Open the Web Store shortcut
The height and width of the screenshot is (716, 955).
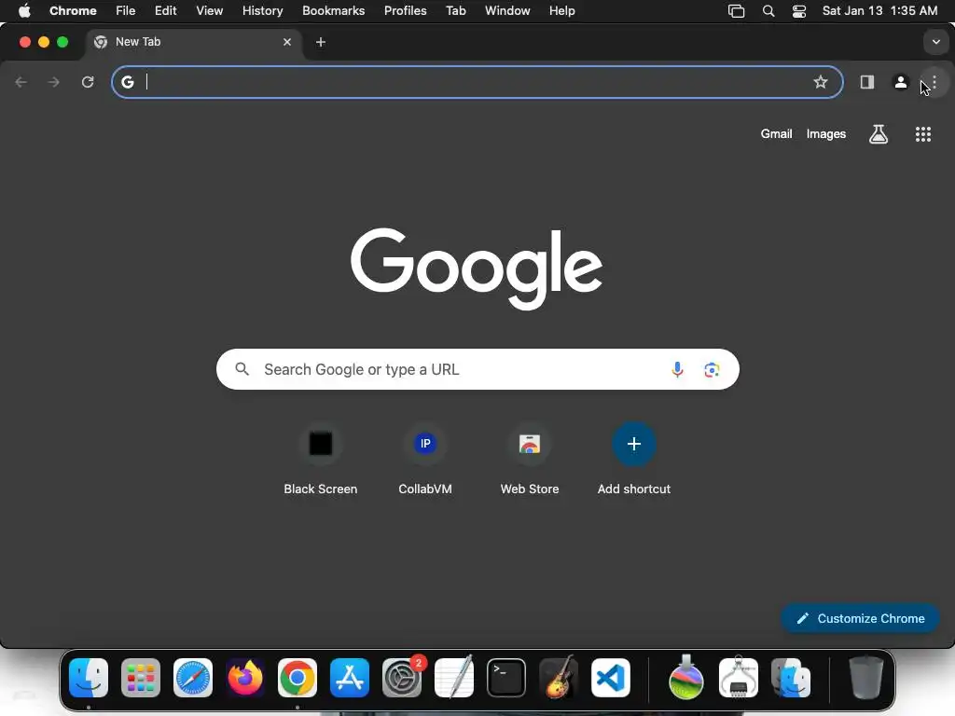(530, 460)
